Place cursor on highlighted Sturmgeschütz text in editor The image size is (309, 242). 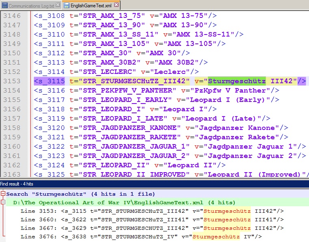(237, 81)
